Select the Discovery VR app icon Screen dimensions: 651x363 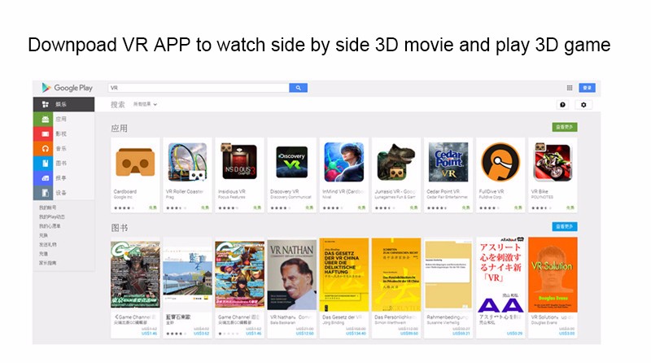tap(291, 162)
